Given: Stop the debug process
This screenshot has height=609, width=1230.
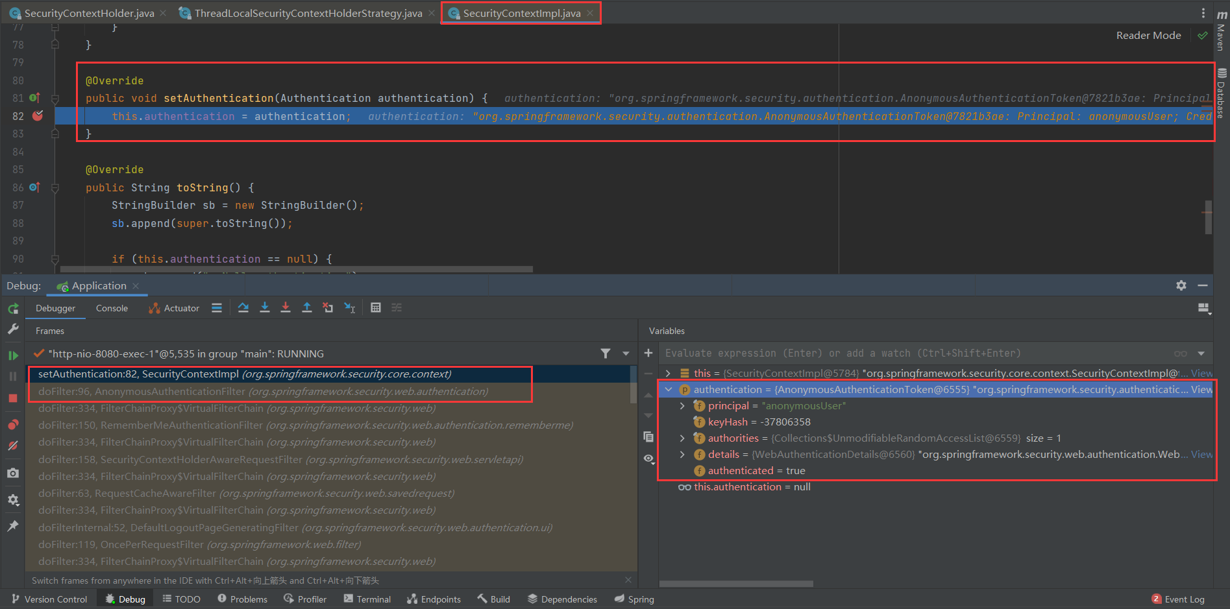Looking at the screenshot, I should pos(13,398).
